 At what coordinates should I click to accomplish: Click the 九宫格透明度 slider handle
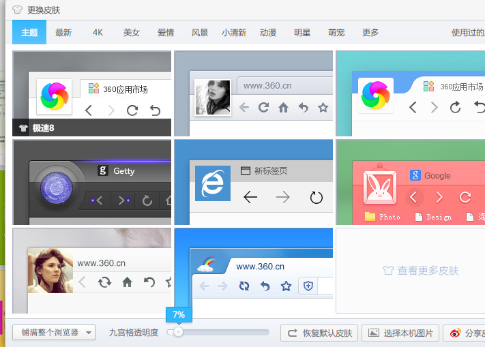click(x=178, y=332)
